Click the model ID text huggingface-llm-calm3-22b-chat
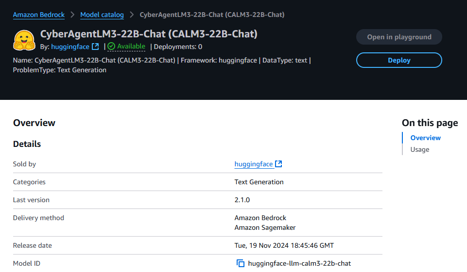 (299, 263)
